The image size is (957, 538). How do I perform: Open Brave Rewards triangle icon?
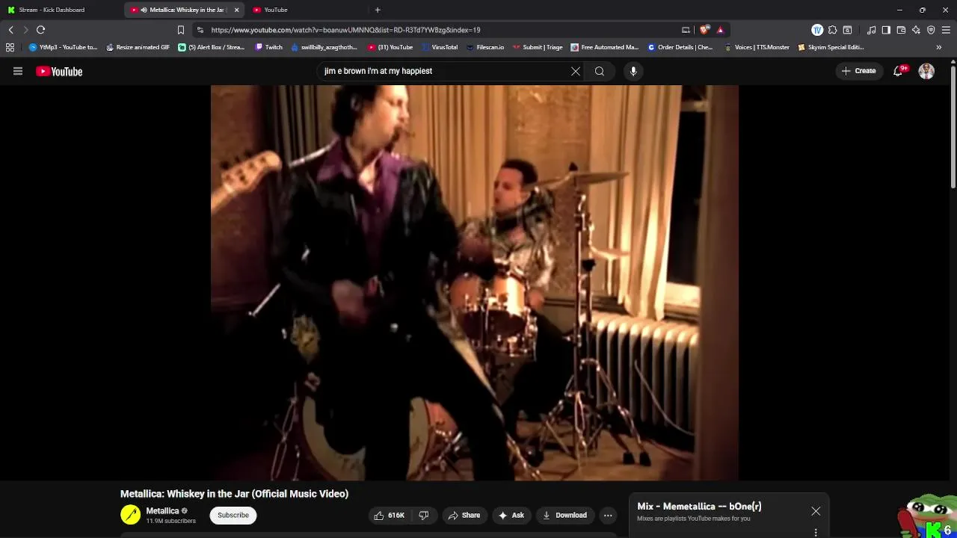coord(720,30)
